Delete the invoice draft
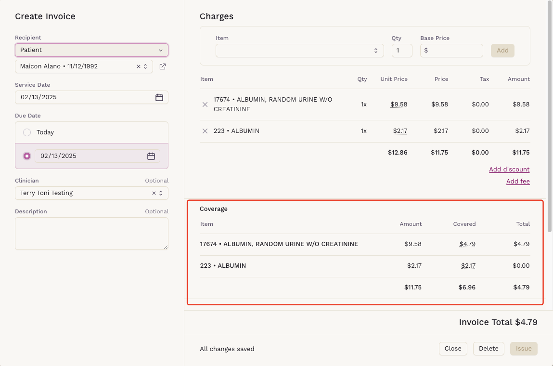This screenshot has height=366, width=553. coord(489,349)
